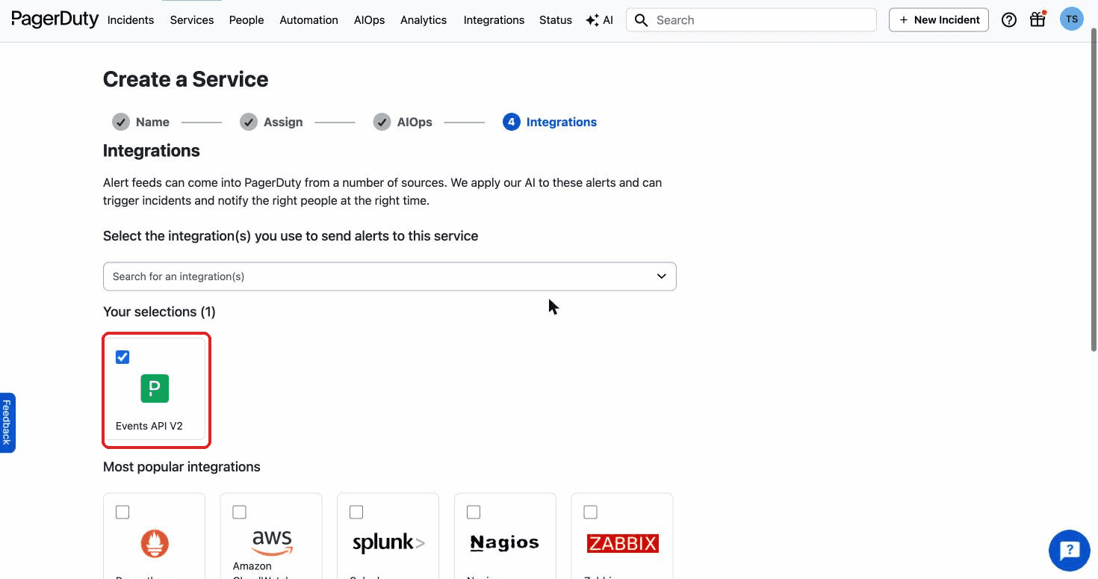Click the PagerDuty logo
Viewport: 1098px width, 579px height.
coord(55,19)
